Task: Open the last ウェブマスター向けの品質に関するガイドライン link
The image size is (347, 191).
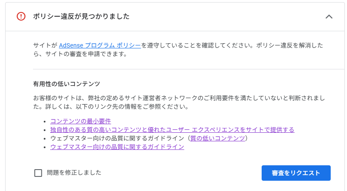Action: click(x=117, y=147)
